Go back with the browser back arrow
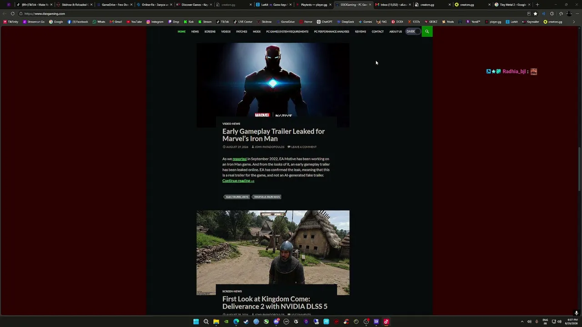The width and height of the screenshot is (582, 327). 5,14
